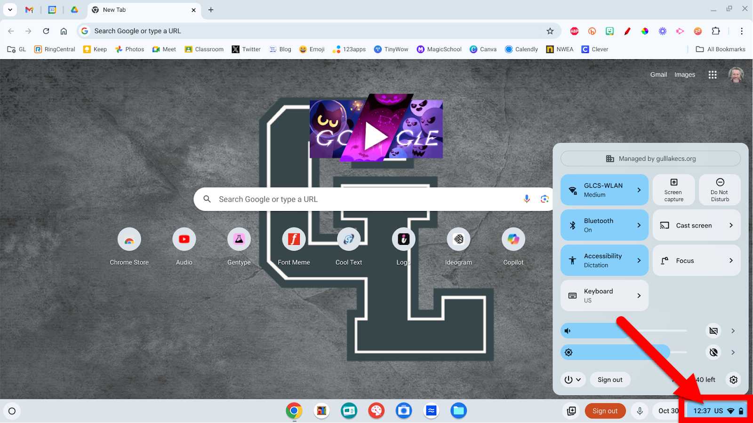Open Chrome from the shelf

pos(294,411)
